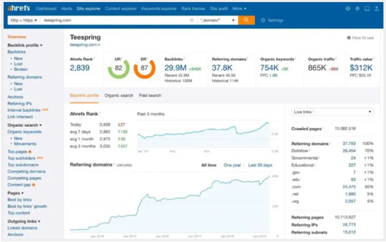Switch chart range to One year
386x242 pixels.
click(x=232, y=165)
